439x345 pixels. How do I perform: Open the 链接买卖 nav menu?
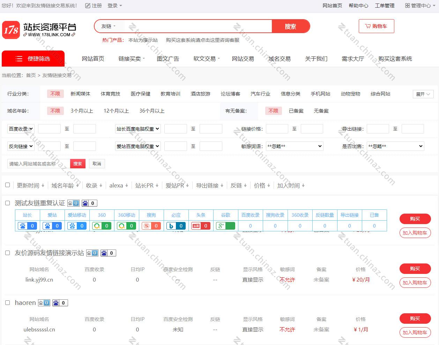tap(131, 59)
